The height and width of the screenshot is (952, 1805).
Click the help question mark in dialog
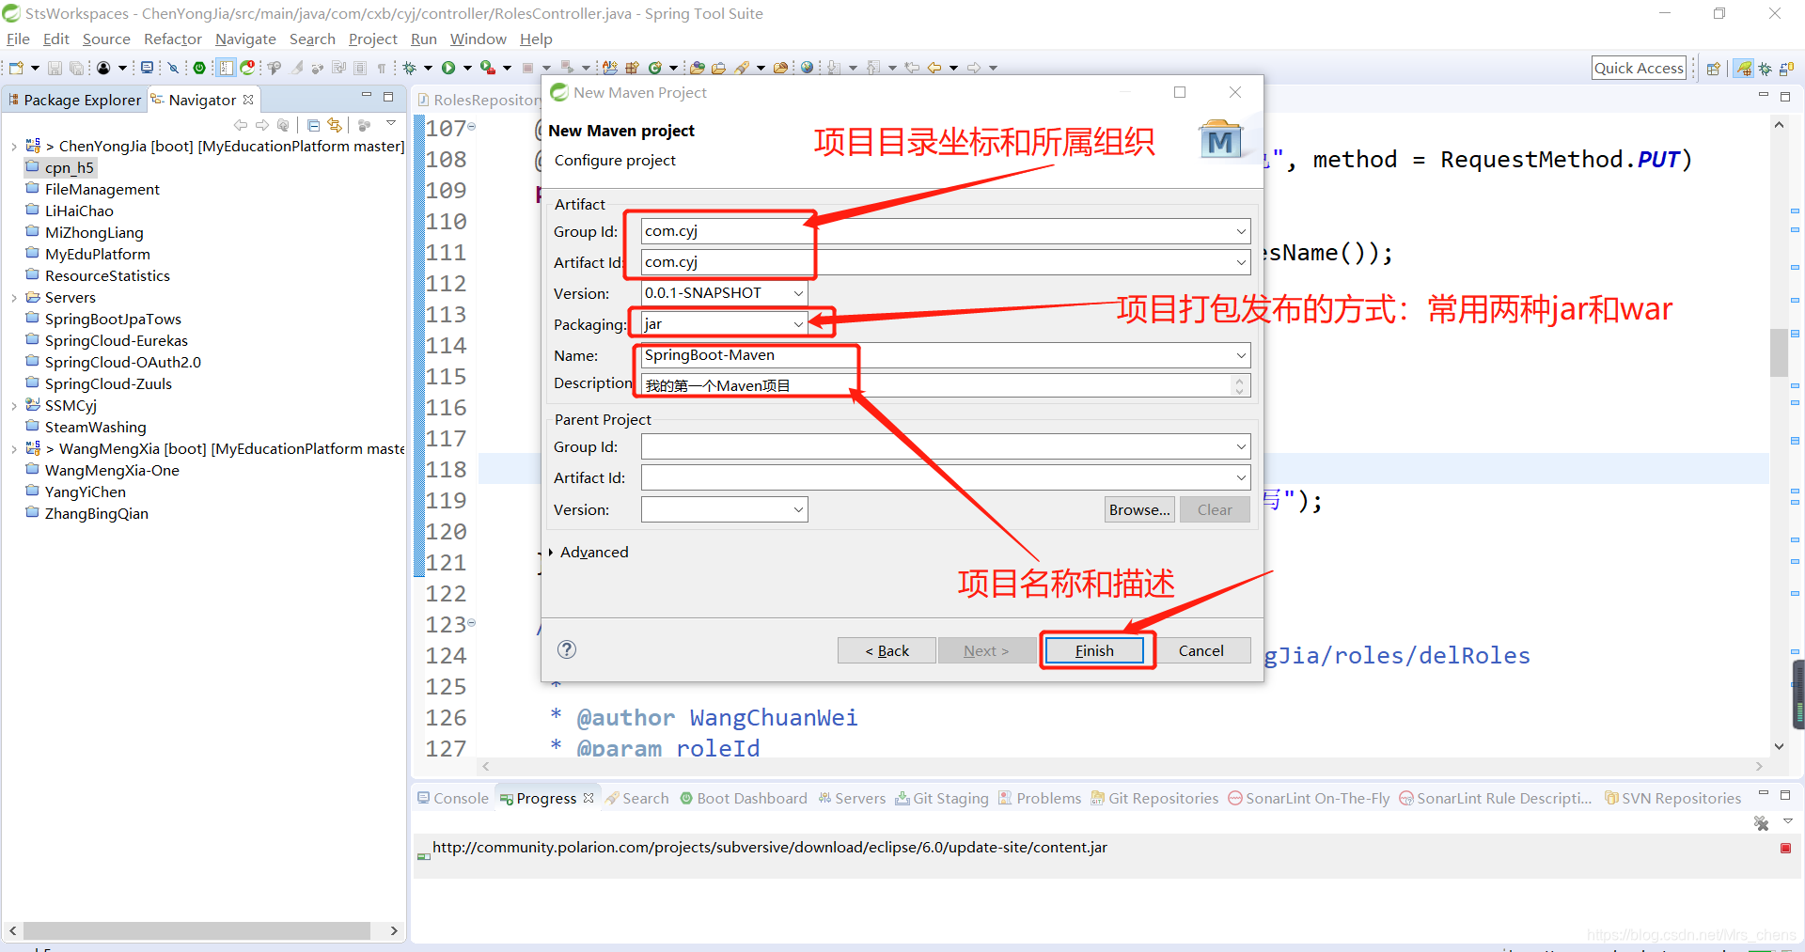point(566,649)
